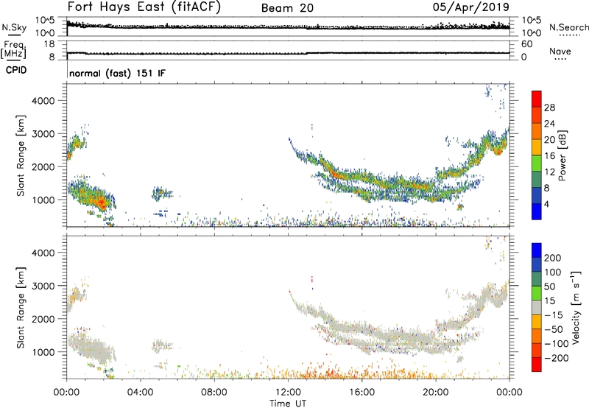Click the blue bottom of the power color bar
Screen dimensions: 589x408
[x=537, y=211]
